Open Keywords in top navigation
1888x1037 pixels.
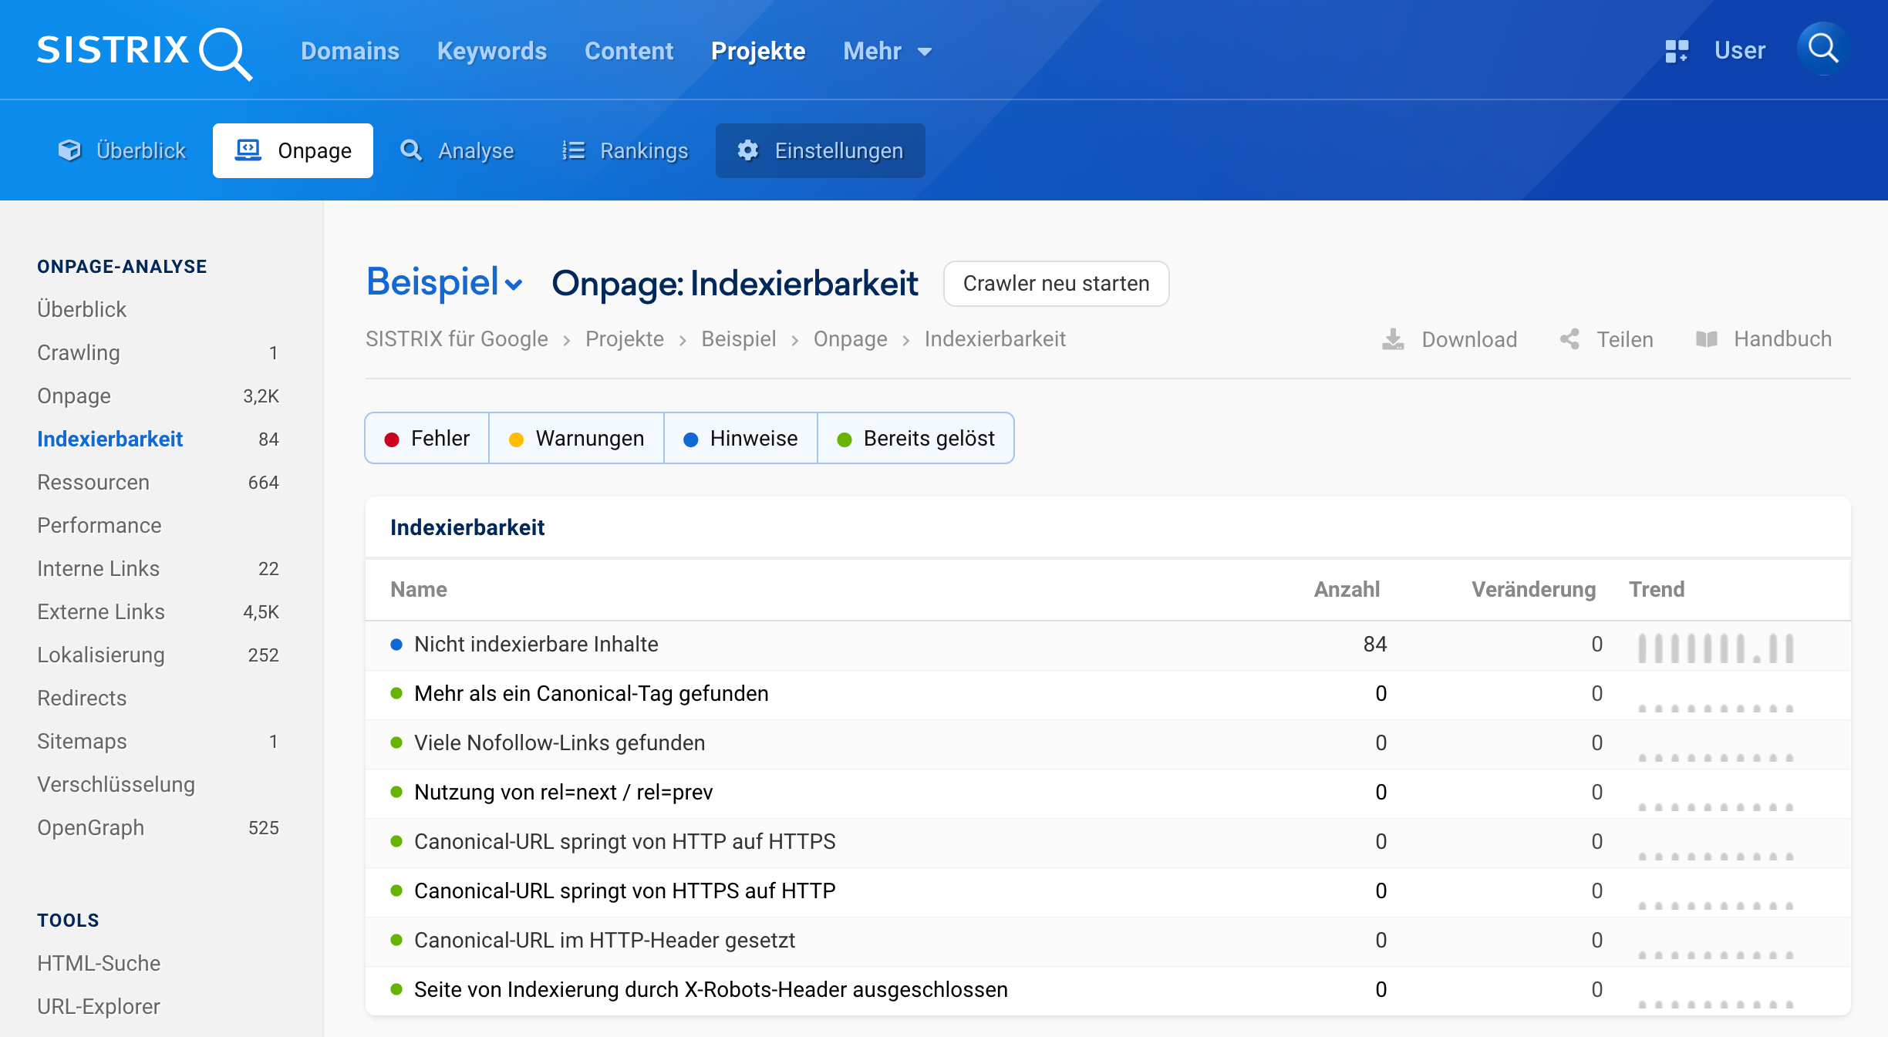point(491,51)
